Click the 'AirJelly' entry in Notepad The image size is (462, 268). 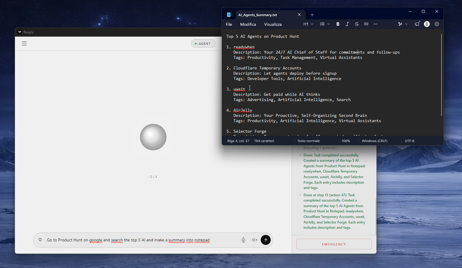[243, 110]
